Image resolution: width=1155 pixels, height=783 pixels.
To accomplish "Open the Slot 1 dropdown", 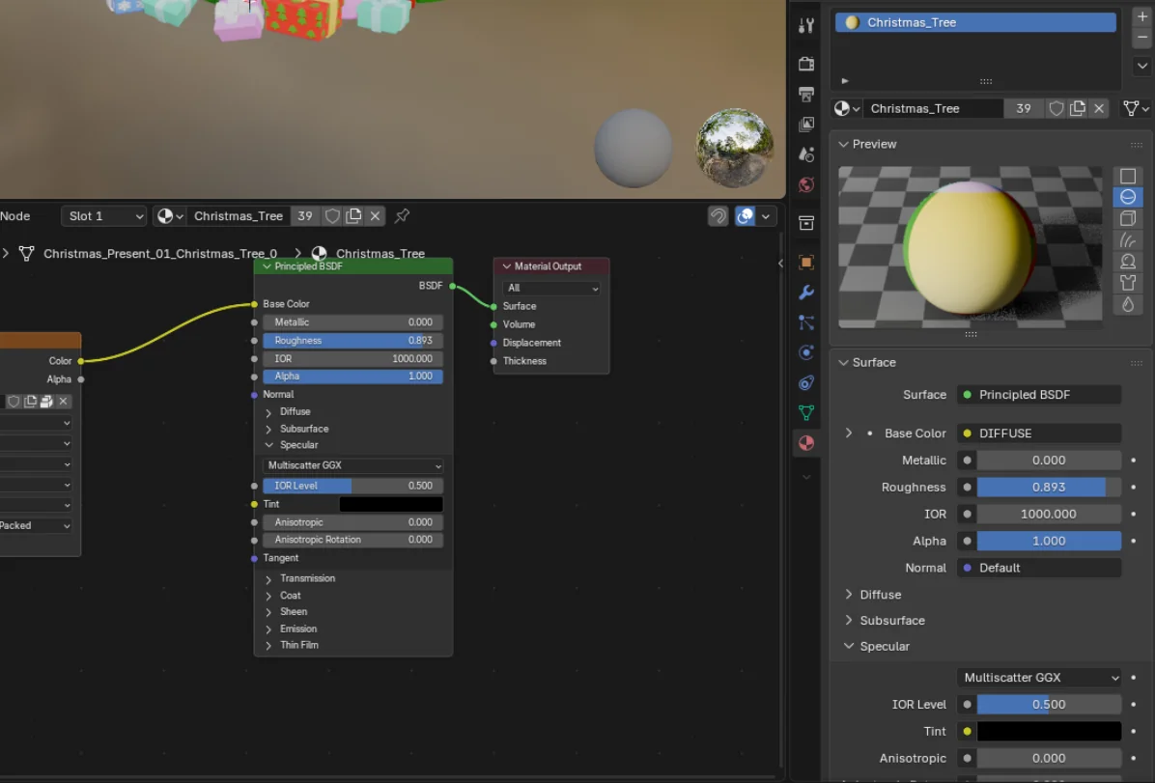I will pyautogui.click(x=104, y=216).
